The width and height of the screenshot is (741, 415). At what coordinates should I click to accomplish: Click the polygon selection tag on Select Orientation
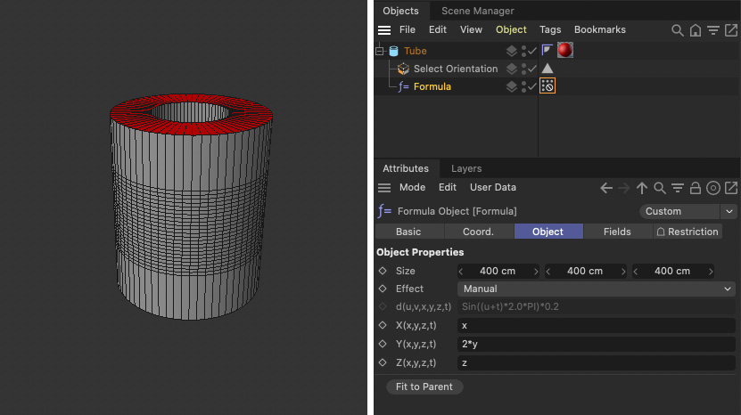click(548, 69)
